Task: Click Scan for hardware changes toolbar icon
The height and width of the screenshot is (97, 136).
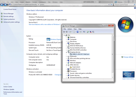Action: coord(84,32)
